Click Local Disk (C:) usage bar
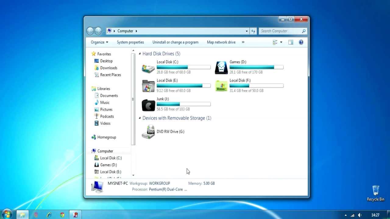Image resolution: width=390 pixels, height=219 pixels. [183, 67]
